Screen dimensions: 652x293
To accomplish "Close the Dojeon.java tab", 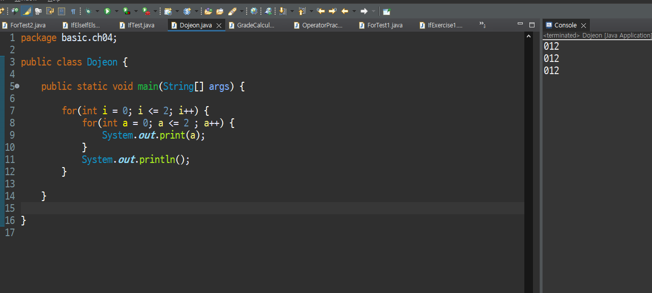I will (219, 25).
